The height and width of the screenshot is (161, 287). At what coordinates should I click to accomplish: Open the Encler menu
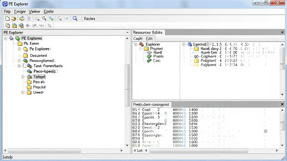(49, 11)
